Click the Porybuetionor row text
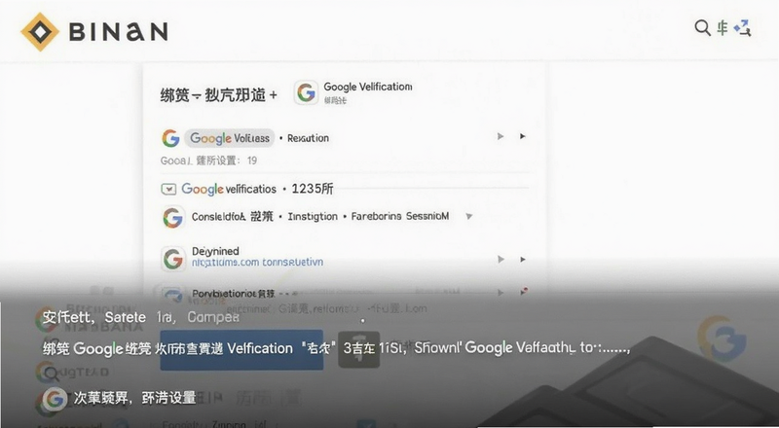The height and width of the screenshot is (428, 779). coord(234,294)
